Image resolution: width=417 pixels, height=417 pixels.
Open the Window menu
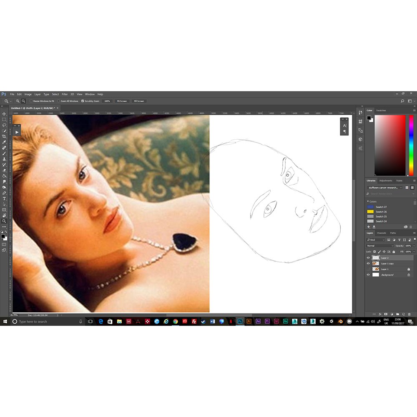pyautogui.click(x=90, y=94)
